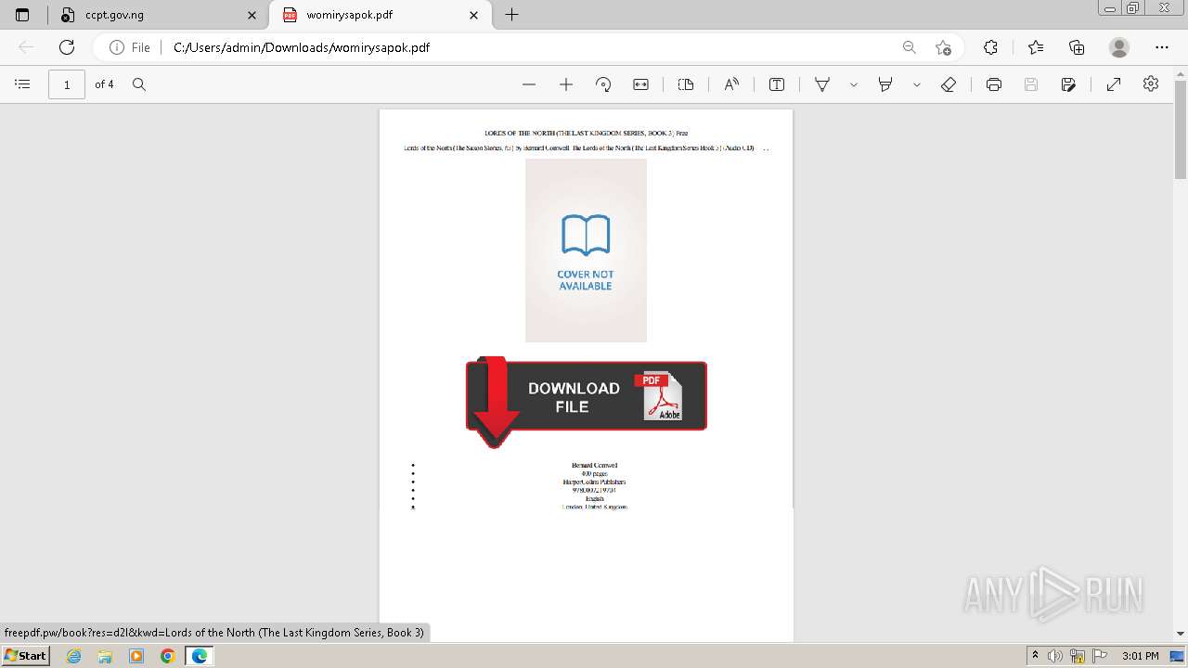Screen dimensions: 1188x668
Task: Switch to the ccpt.gov.ng tab
Action: [159, 15]
